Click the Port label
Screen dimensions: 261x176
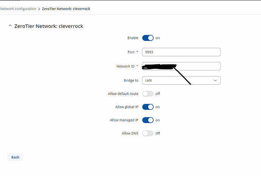(131, 52)
